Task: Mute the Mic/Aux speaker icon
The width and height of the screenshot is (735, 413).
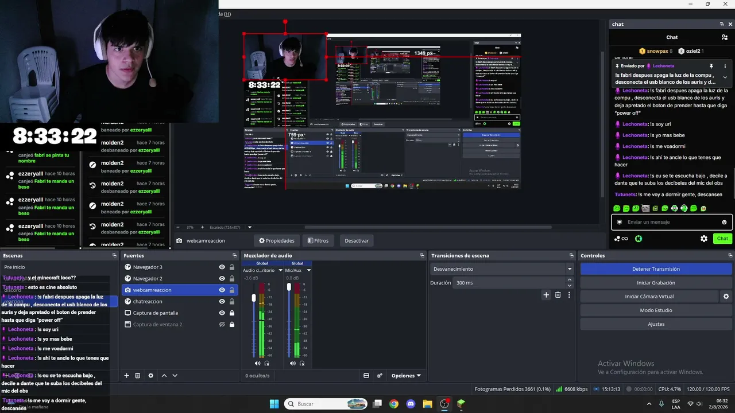Action: [x=292, y=363]
